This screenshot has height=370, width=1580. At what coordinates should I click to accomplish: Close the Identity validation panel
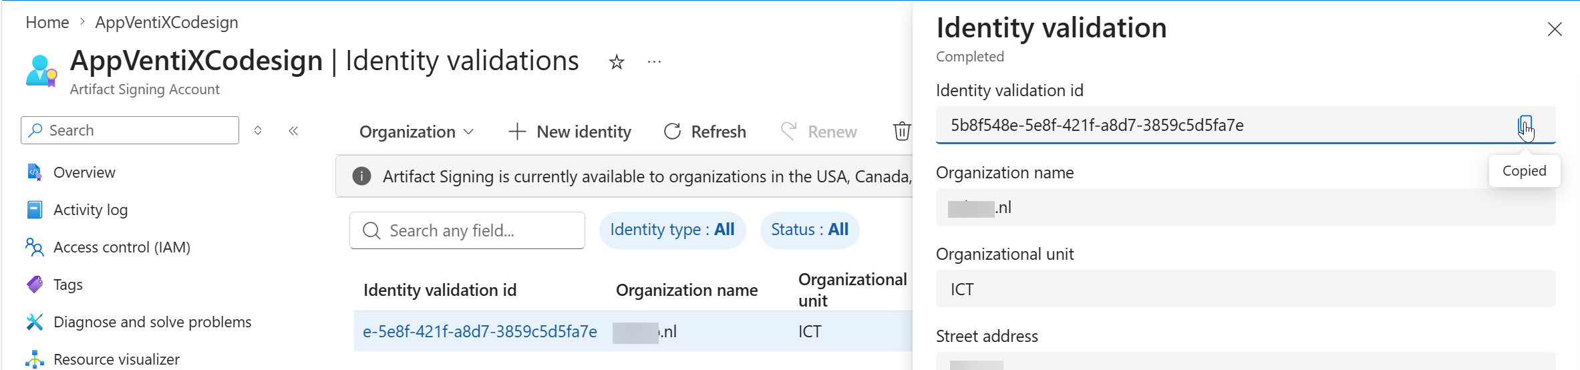tap(1555, 29)
